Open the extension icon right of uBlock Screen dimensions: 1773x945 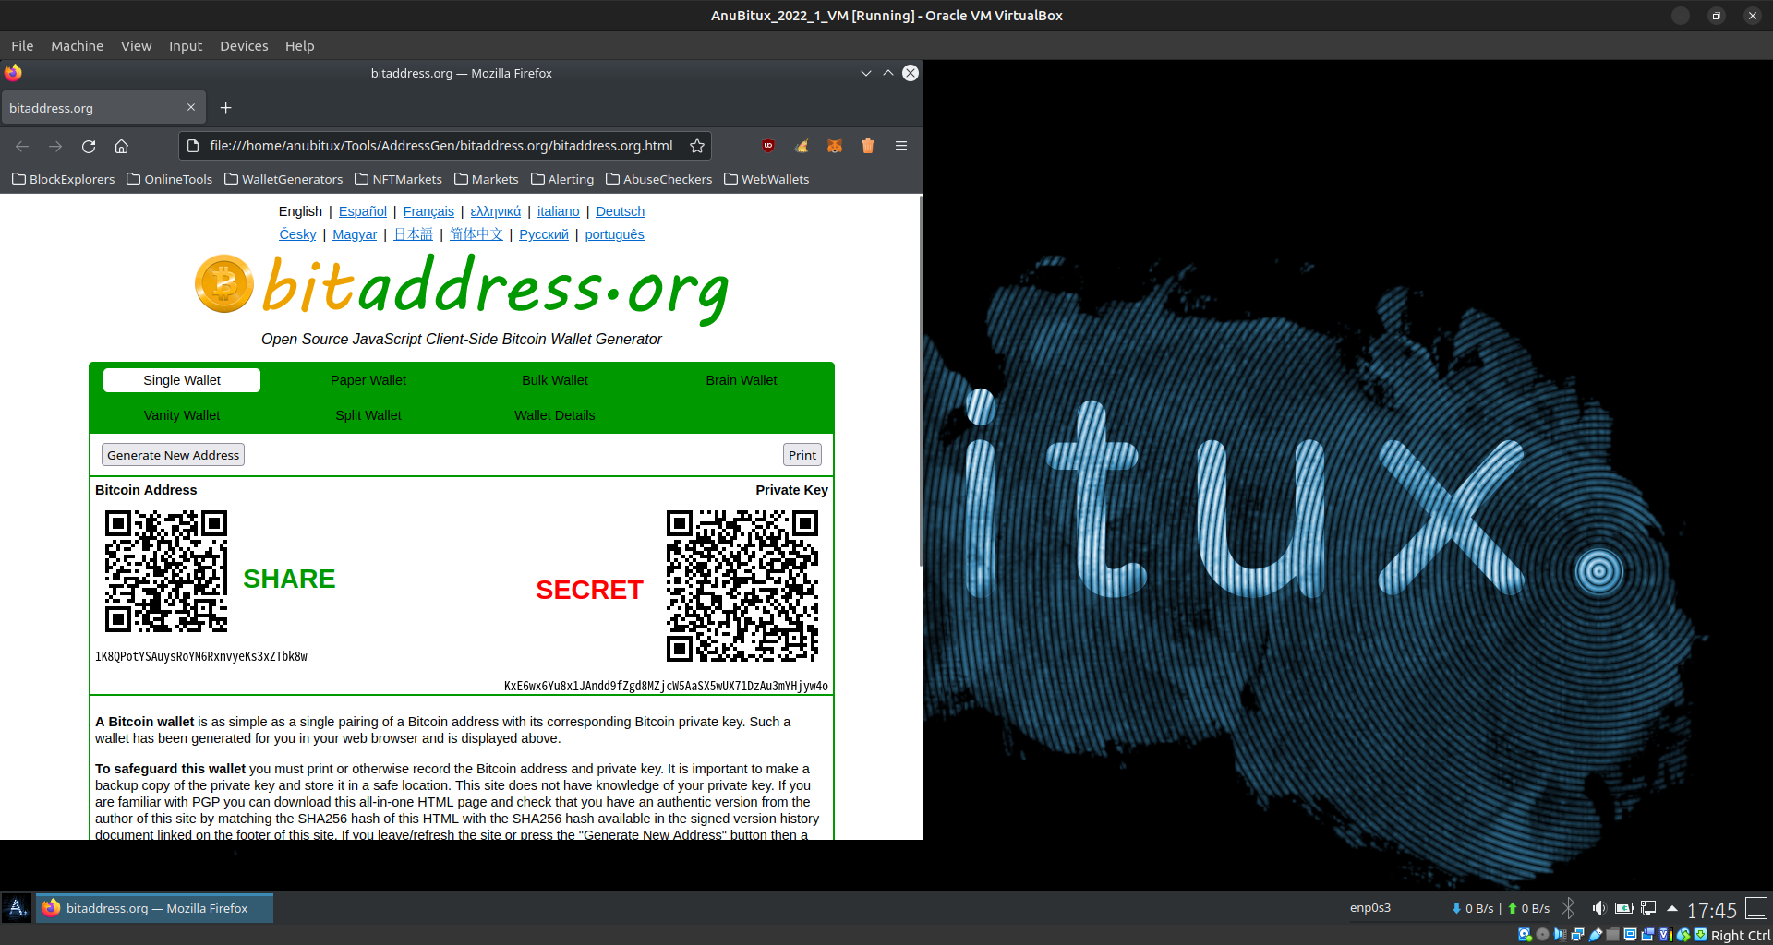[x=802, y=146]
